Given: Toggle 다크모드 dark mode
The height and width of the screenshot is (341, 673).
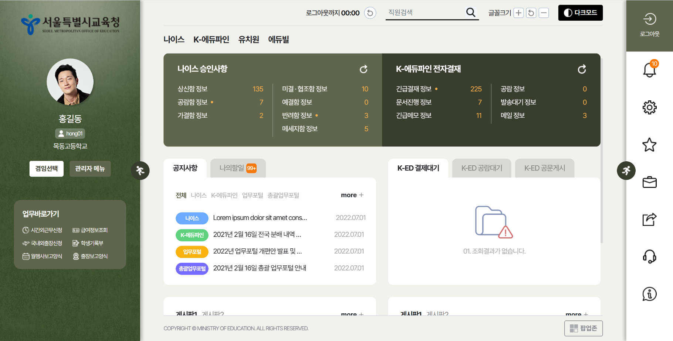Looking at the screenshot, I should (x=580, y=13).
